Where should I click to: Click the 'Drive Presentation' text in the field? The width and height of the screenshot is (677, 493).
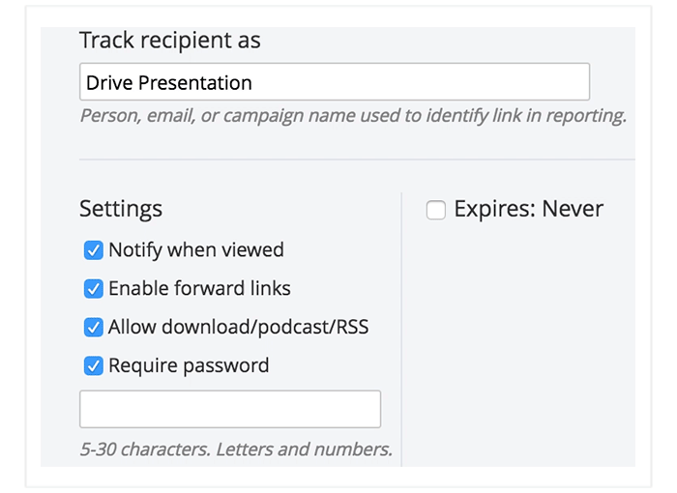point(169,82)
